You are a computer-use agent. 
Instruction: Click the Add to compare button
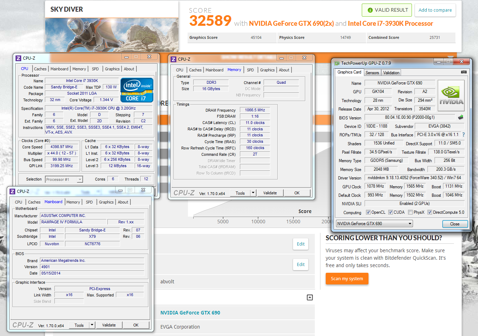coord(435,10)
